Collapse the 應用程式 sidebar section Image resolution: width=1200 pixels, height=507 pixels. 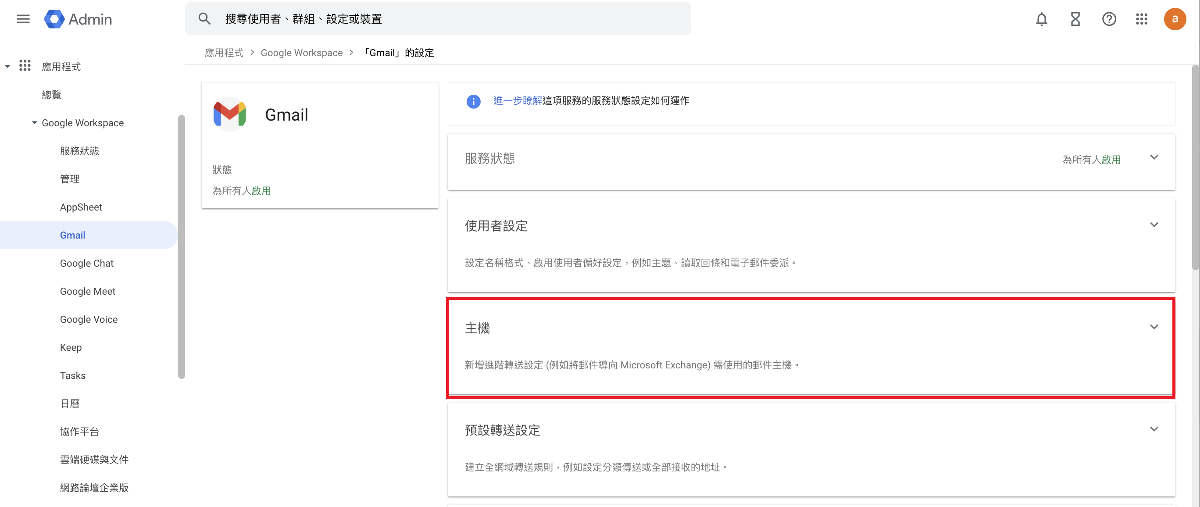[7, 66]
